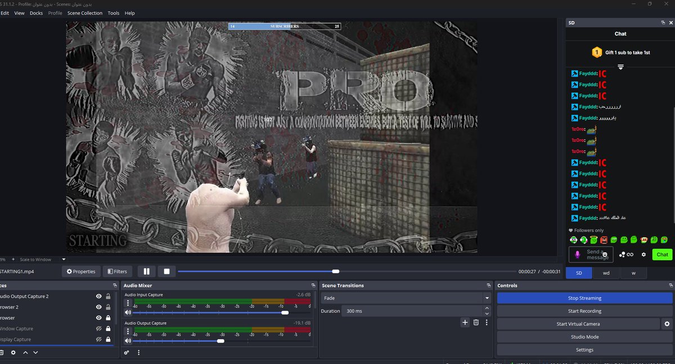Add a configurable scene transition
675x364 pixels.
(465, 322)
